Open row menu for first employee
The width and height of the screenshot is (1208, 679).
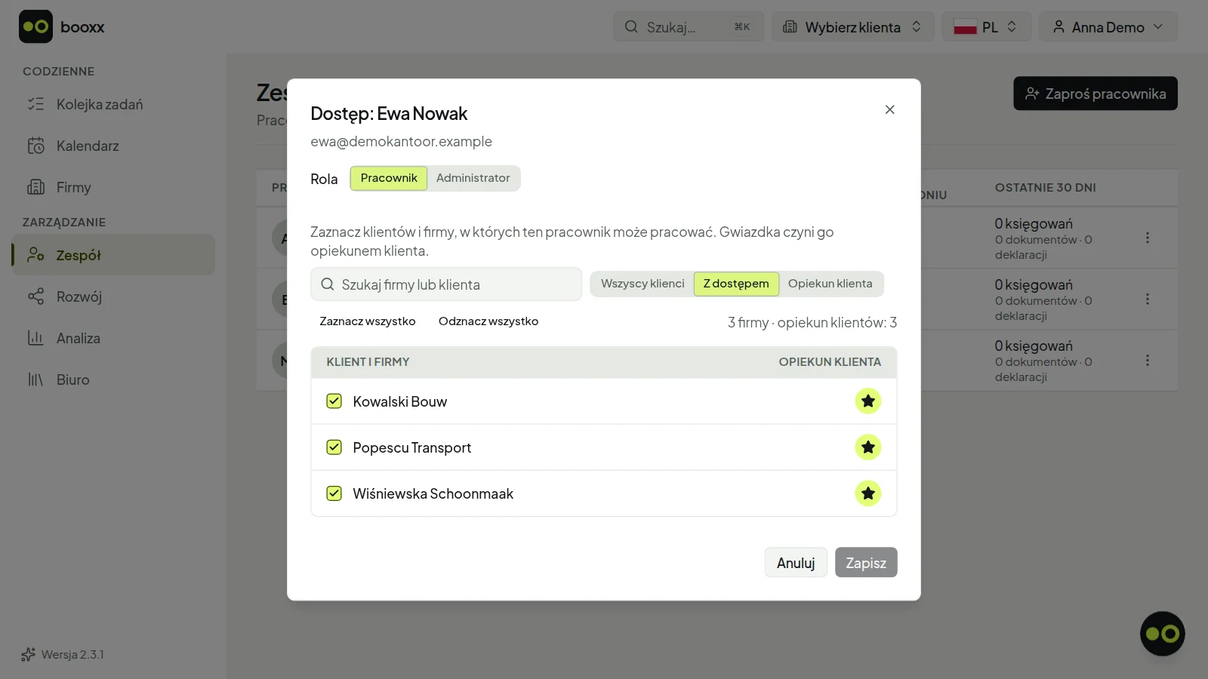tap(1147, 238)
